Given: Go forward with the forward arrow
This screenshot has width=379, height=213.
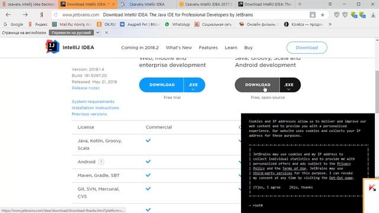Looking at the screenshot, I should coord(25,15).
